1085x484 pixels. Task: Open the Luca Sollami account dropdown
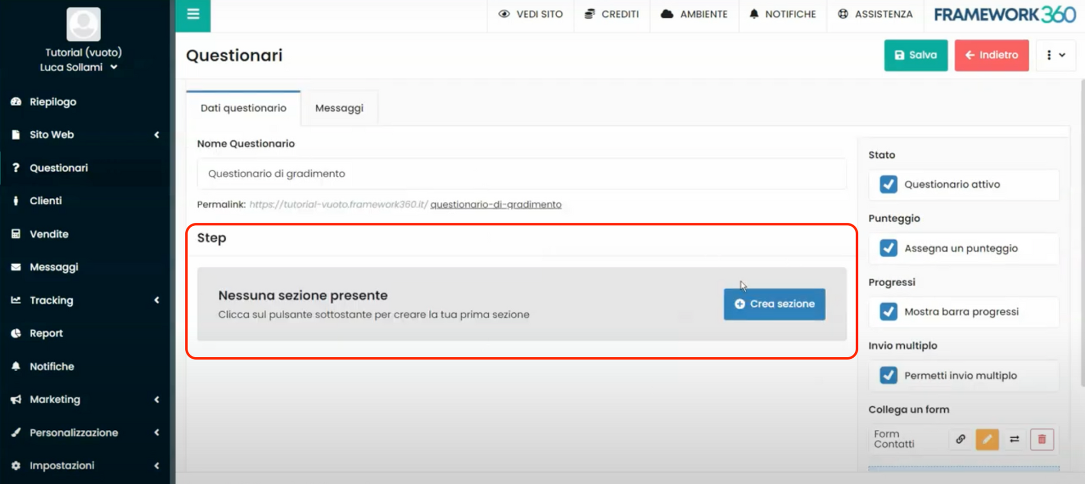(79, 67)
